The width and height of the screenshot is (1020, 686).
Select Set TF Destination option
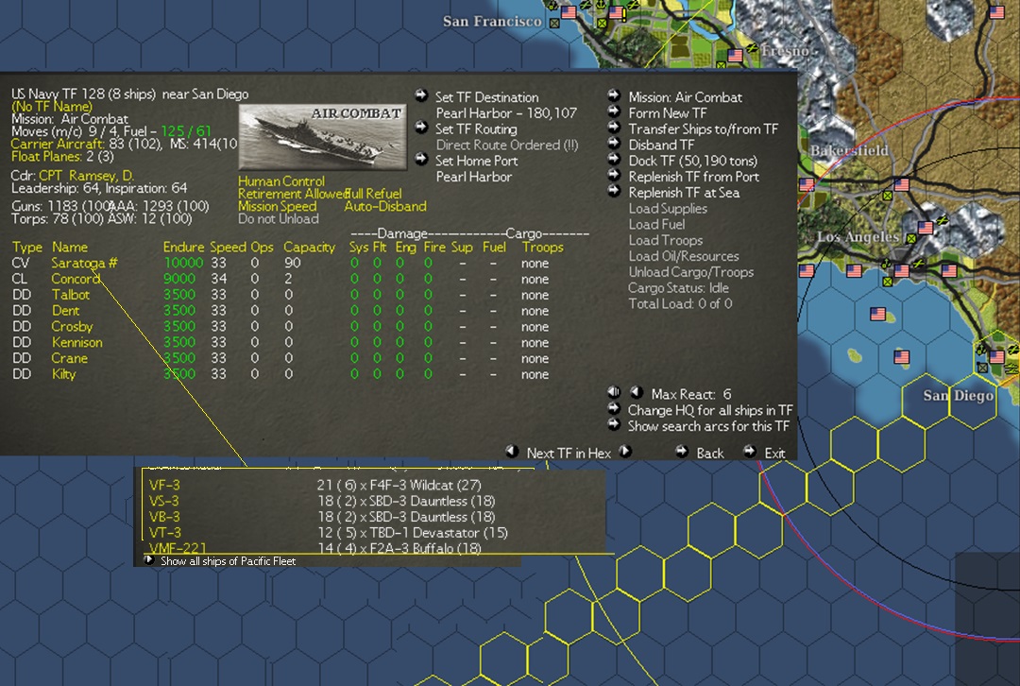(x=486, y=97)
